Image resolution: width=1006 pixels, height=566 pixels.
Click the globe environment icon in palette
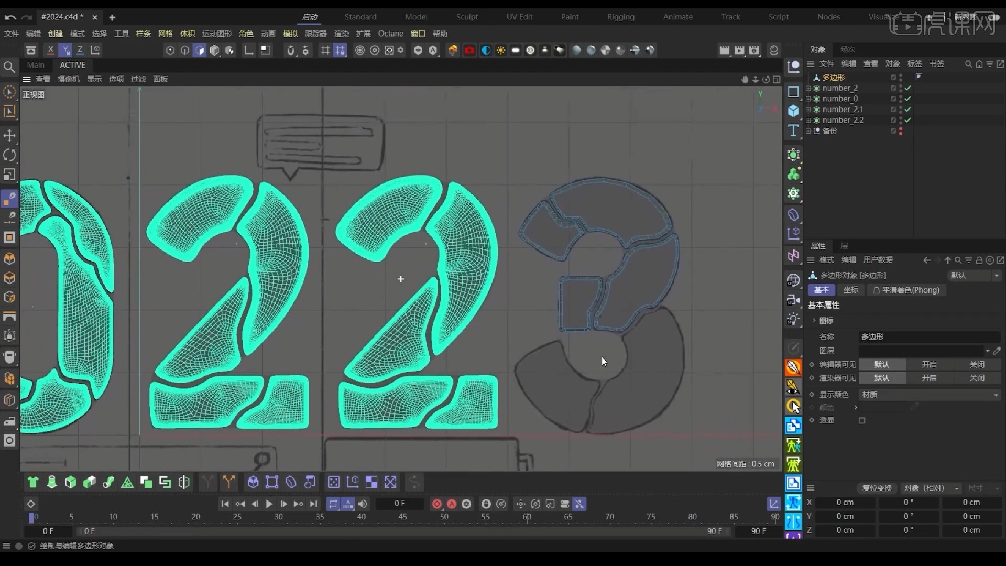coord(793,280)
